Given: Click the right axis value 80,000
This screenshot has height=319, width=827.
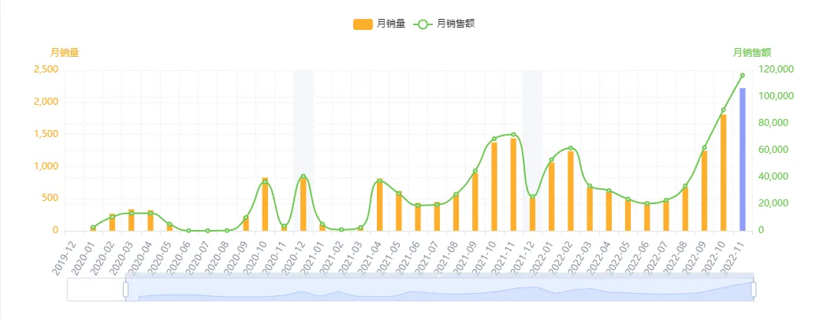Looking at the screenshot, I should pyautogui.click(x=773, y=123).
